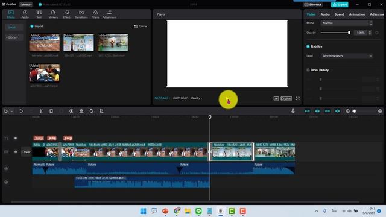Switch to the Audio properties tab
The width and height of the screenshot is (386, 217).
click(x=325, y=14)
